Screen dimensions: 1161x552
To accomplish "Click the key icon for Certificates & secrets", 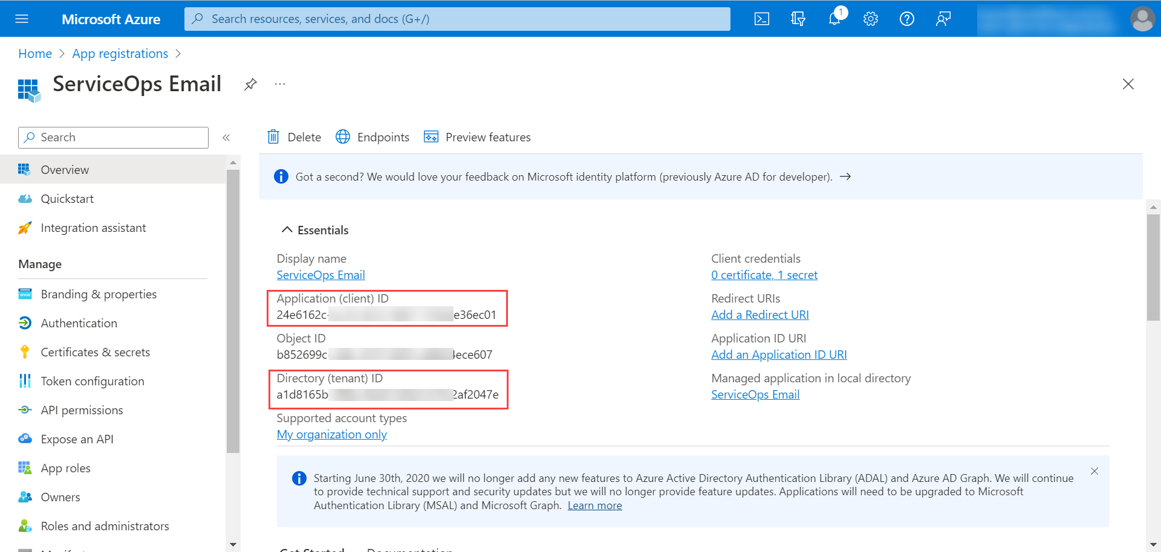I will pyautogui.click(x=25, y=352).
